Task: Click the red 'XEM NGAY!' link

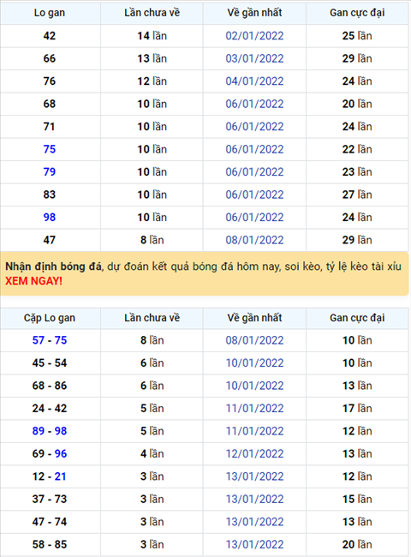Action: 33,281
